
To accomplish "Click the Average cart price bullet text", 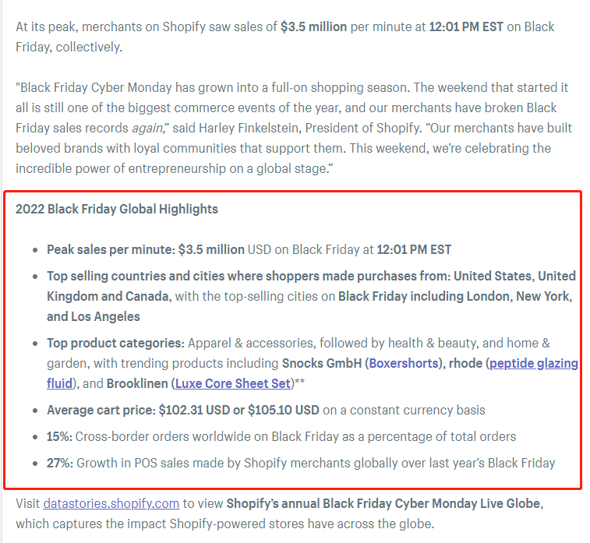I will [x=266, y=410].
